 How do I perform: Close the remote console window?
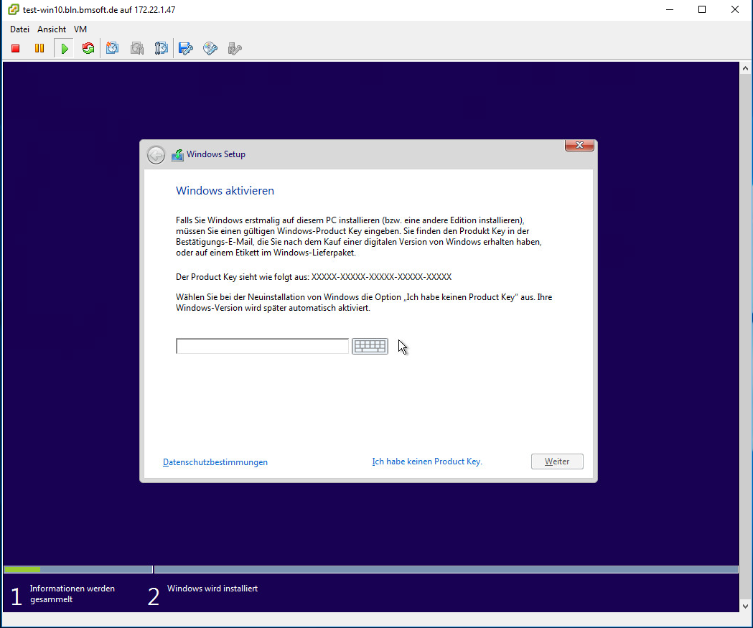pyautogui.click(x=735, y=9)
